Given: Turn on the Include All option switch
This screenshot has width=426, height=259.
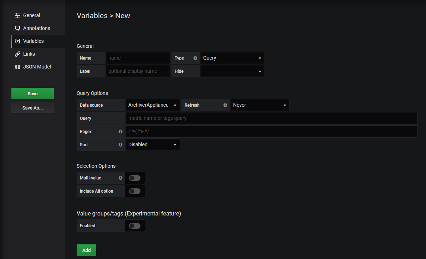Looking at the screenshot, I should click(x=135, y=191).
